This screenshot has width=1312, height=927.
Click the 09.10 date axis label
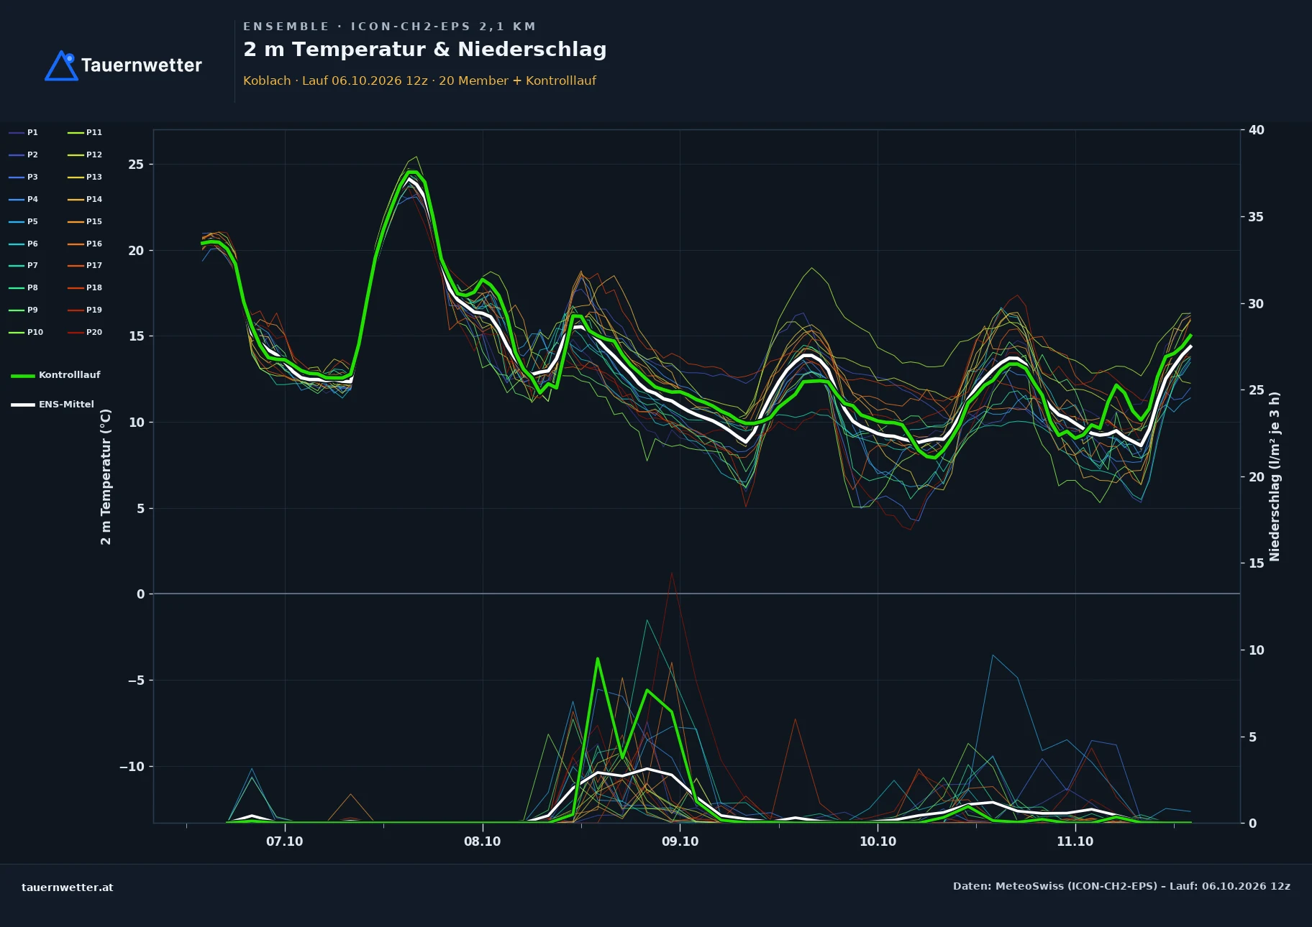click(680, 841)
